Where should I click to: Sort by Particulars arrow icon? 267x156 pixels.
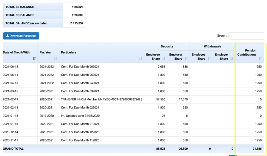(141, 58)
